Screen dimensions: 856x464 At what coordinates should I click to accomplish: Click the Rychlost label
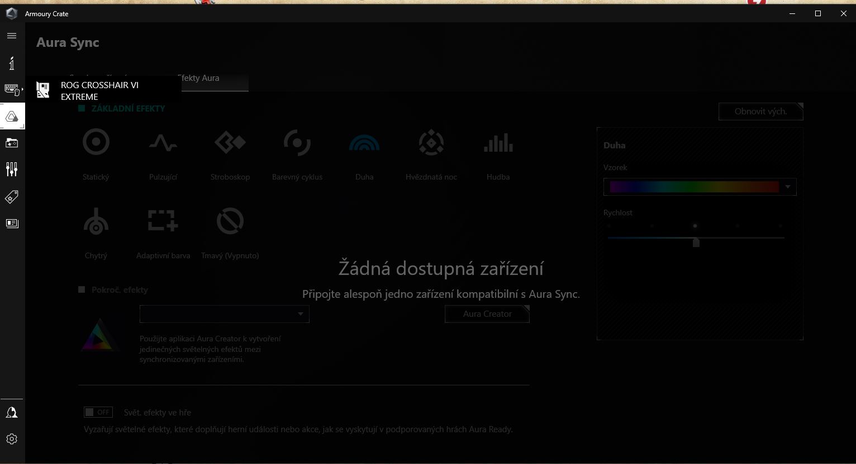click(618, 212)
